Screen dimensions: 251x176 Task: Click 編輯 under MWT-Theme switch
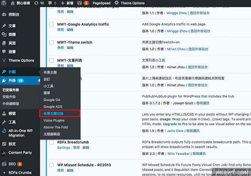70,48
